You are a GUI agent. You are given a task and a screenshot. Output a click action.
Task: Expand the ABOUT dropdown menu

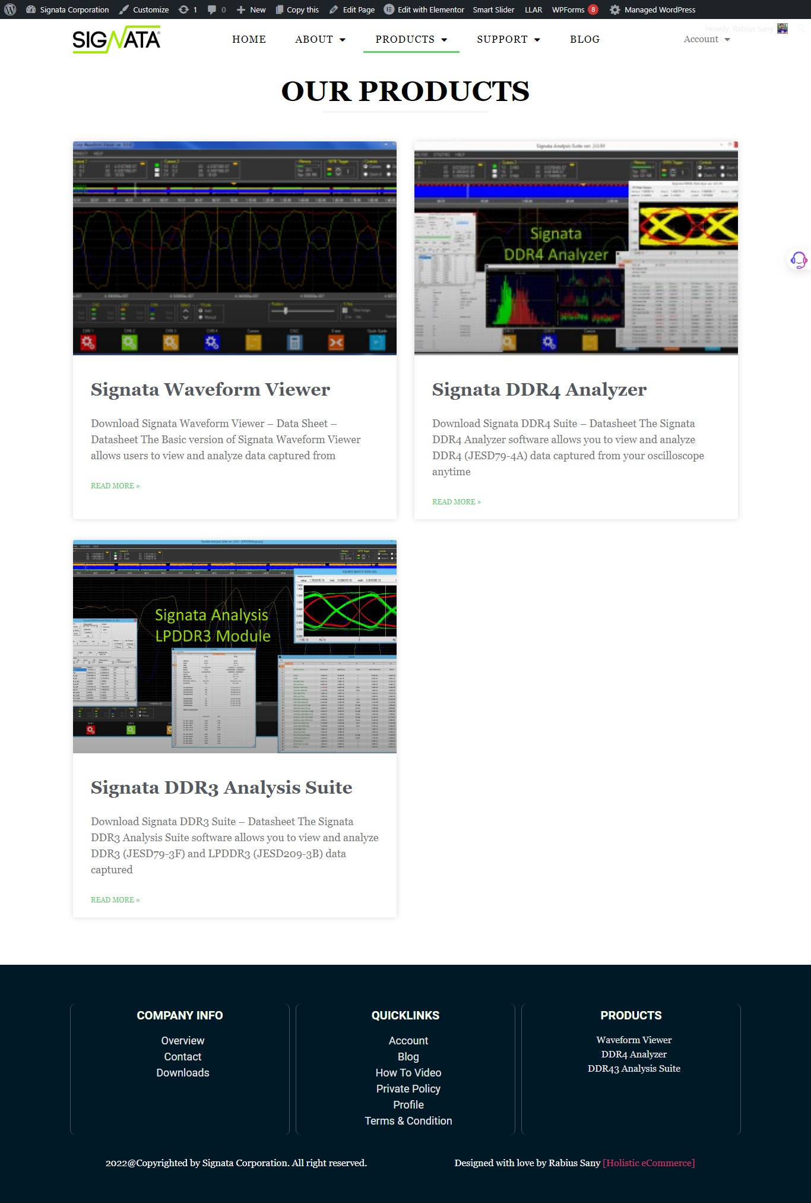click(320, 39)
